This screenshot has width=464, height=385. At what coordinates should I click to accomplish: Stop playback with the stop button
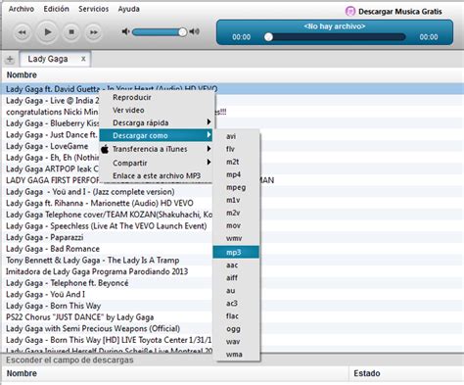coord(71,32)
